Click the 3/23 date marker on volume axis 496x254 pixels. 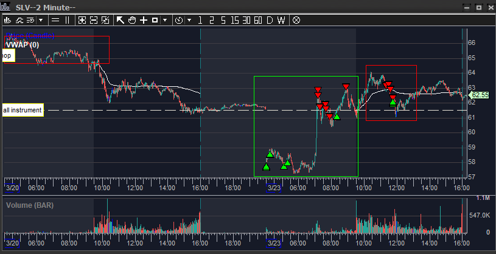274,243
